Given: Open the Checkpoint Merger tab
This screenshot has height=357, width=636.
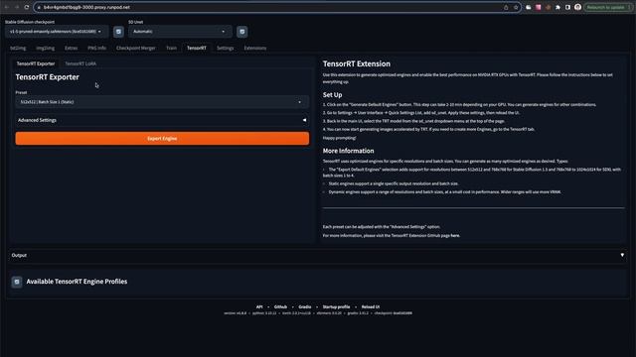Looking at the screenshot, I should click(x=135, y=49).
